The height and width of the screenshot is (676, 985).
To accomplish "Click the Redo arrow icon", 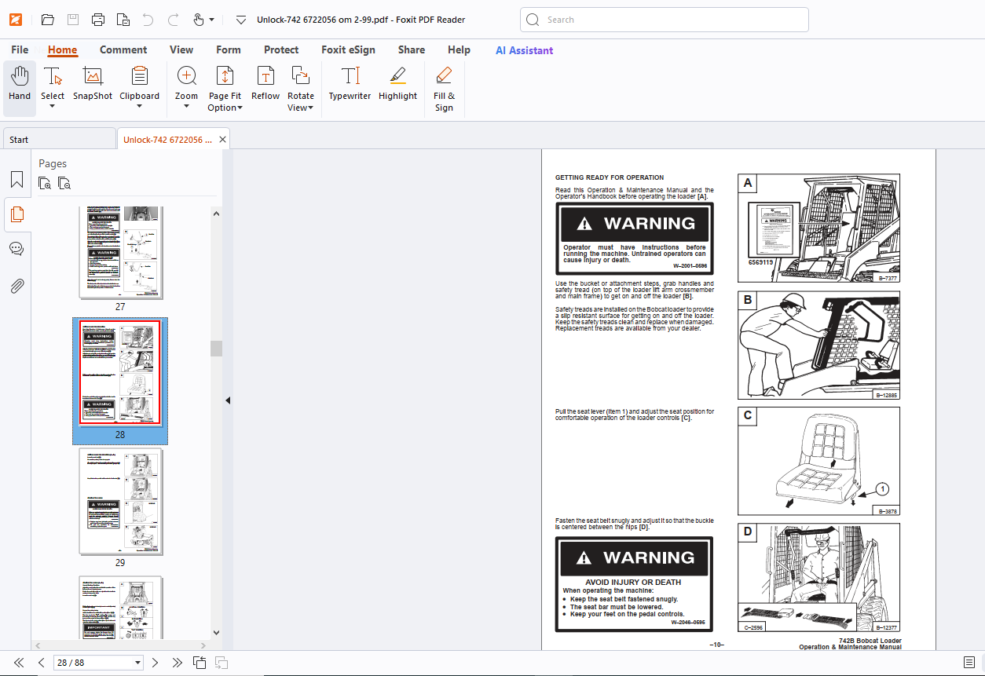I will click(174, 20).
